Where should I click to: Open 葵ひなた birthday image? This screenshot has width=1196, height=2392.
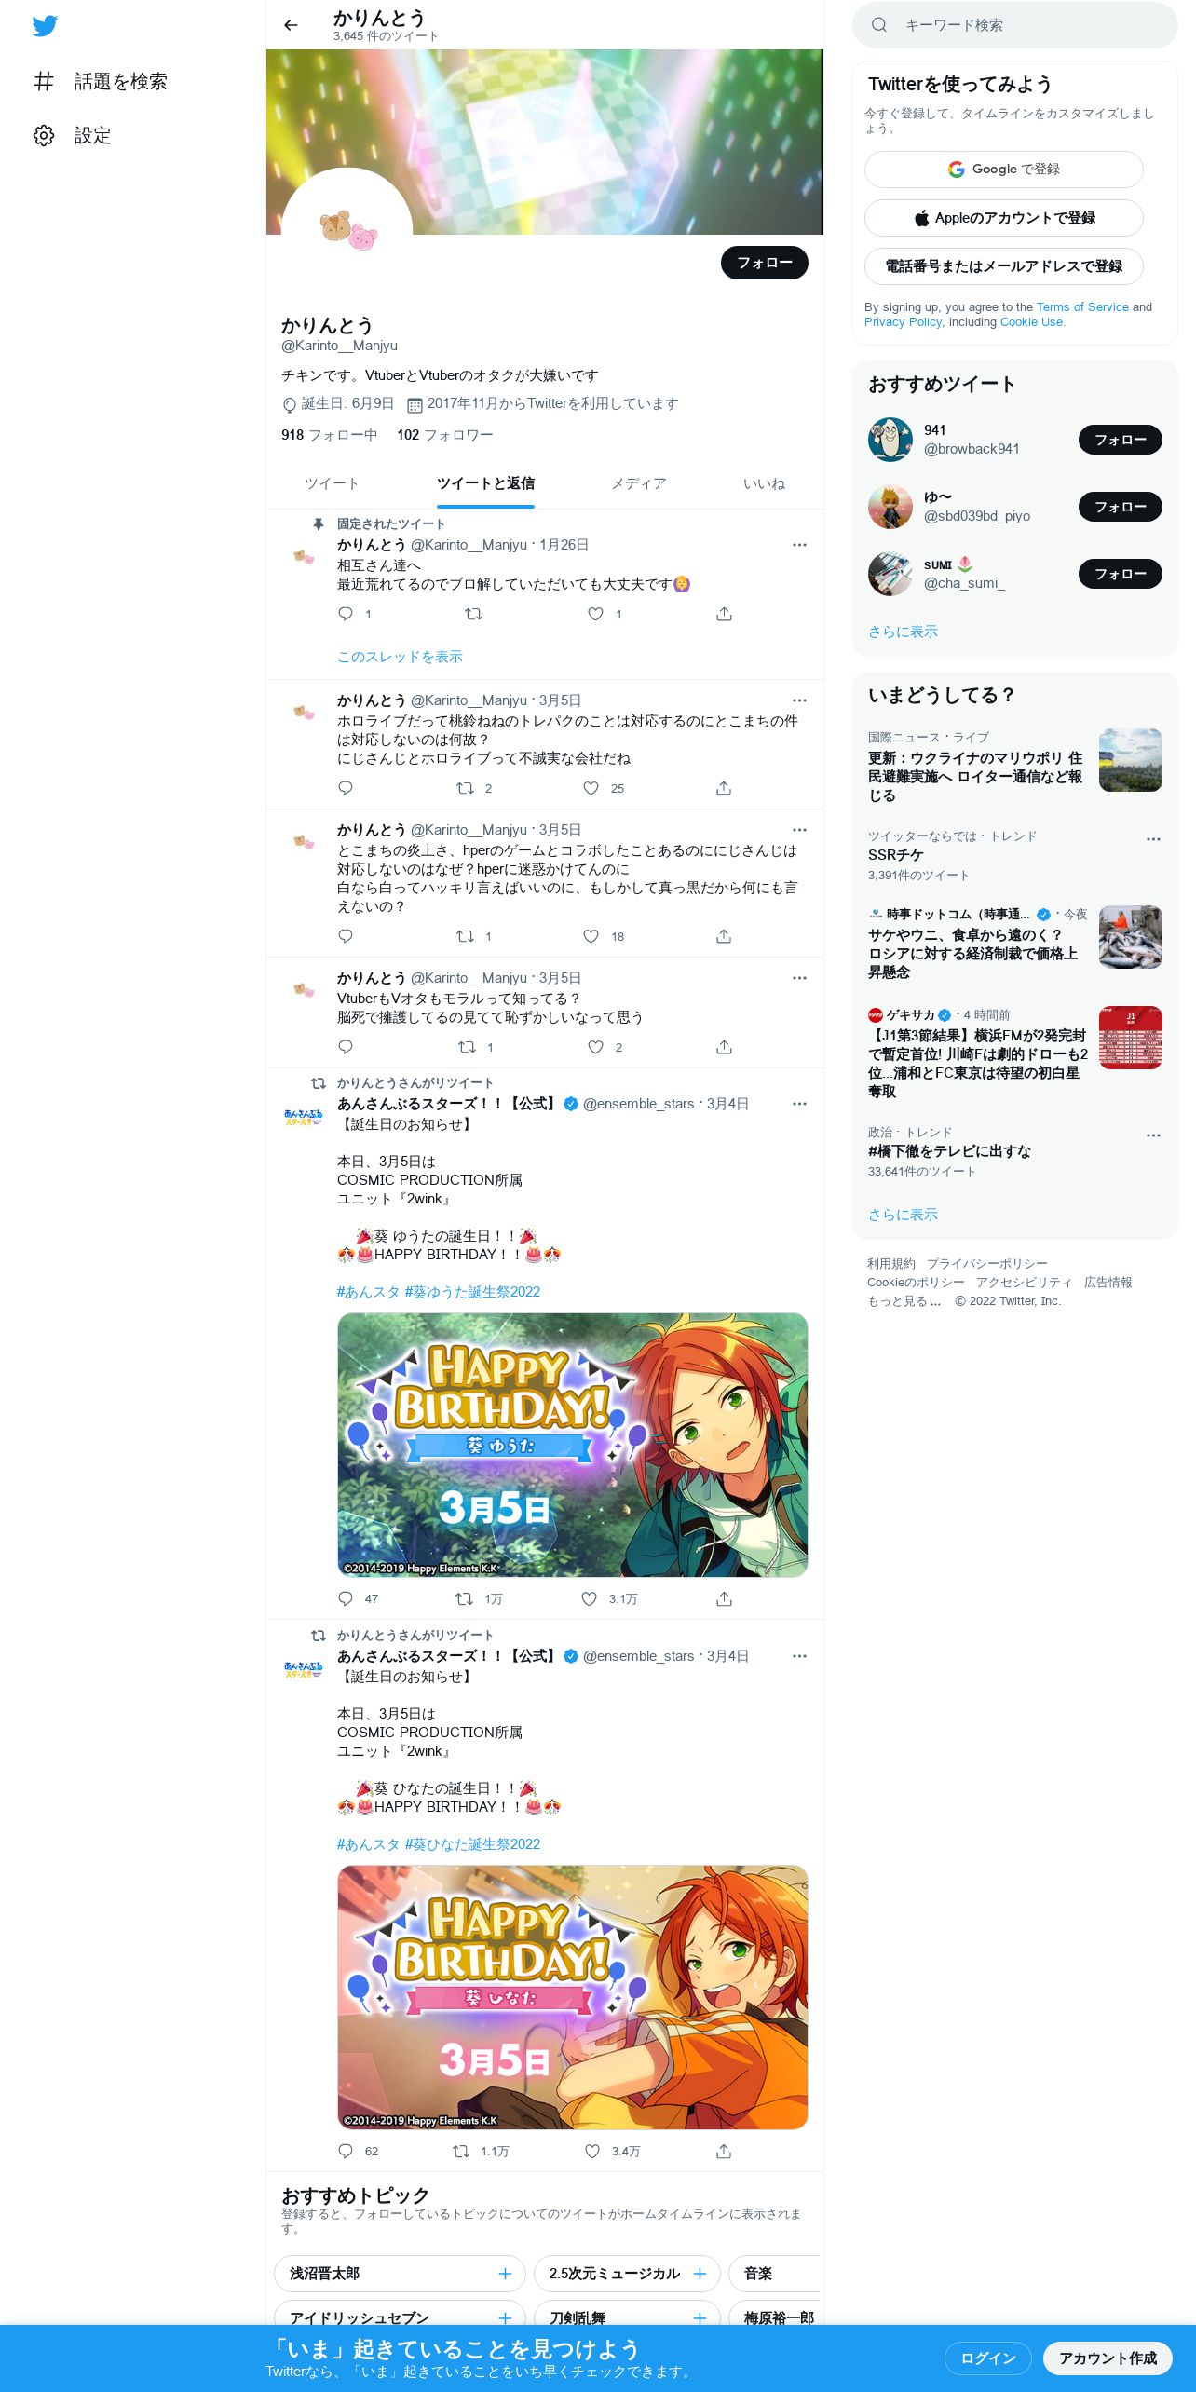572,1997
